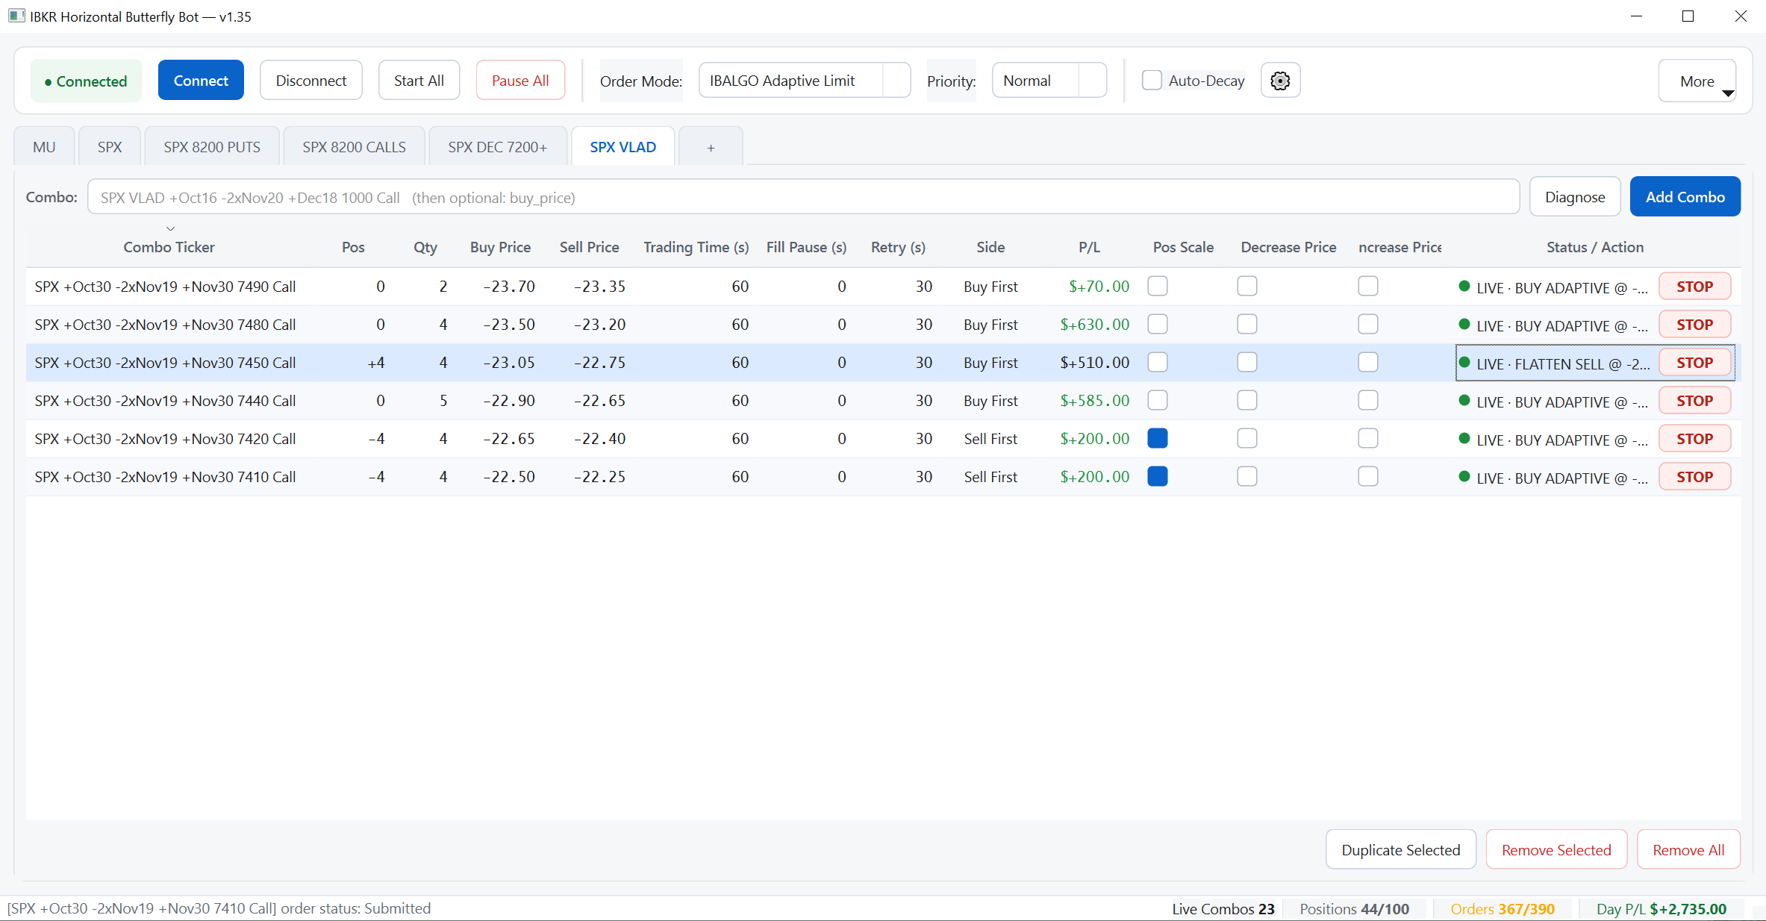Screen dimensions: 1766x921
Task: Click Remove Selected button
Action: (x=1556, y=849)
